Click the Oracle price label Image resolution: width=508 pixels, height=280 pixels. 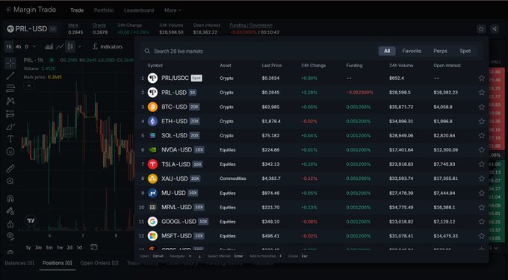[99, 25]
